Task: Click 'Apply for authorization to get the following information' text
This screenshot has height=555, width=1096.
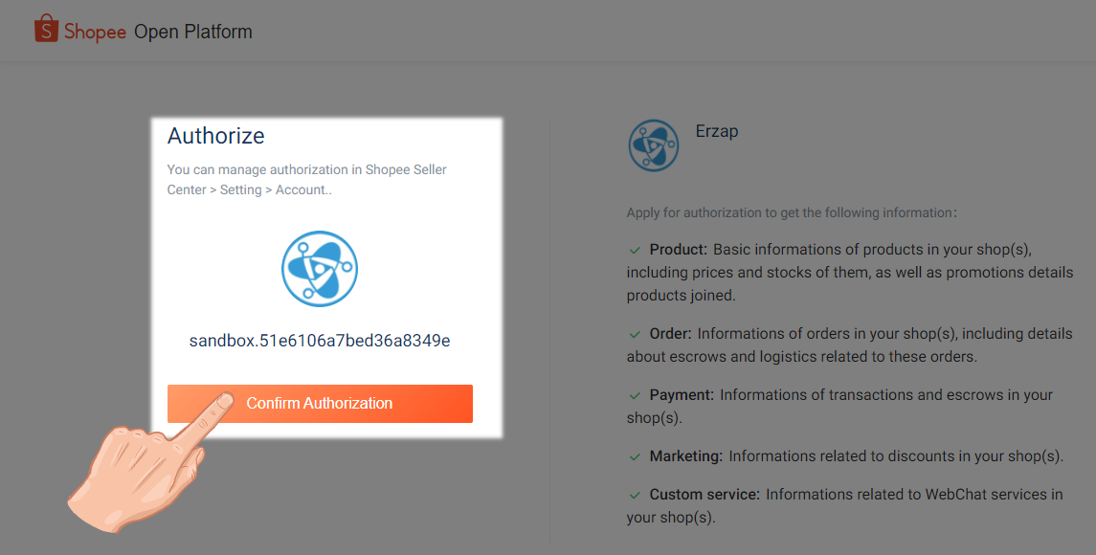Action: (x=792, y=212)
